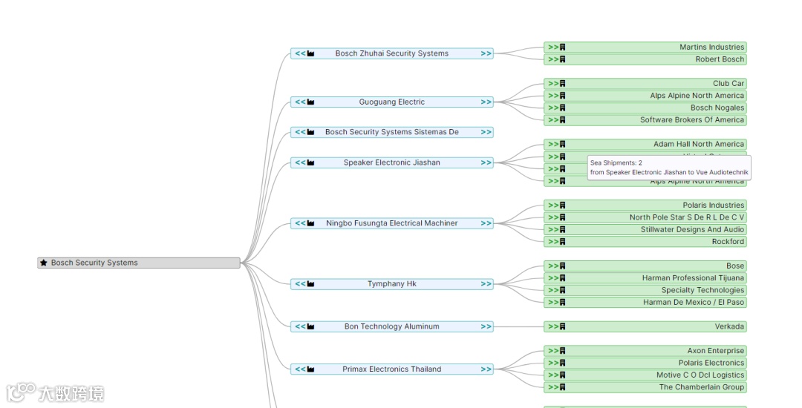Viewport: 802px width, 408px height.
Task: Click the Stillwater Designs And Audio label
Action: [692, 229]
